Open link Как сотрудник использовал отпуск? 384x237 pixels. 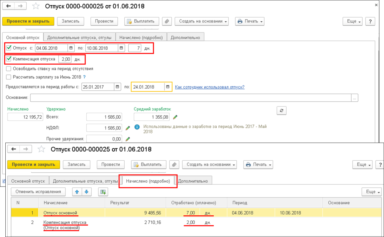pos(209,87)
